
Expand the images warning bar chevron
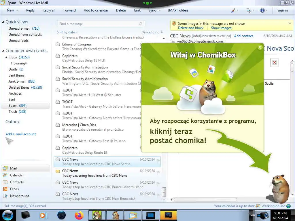290,23
